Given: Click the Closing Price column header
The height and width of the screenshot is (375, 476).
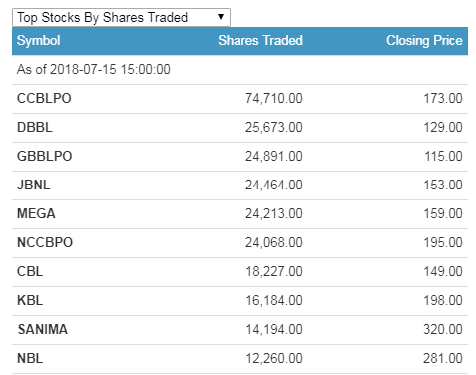Looking at the screenshot, I should pyautogui.click(x=424, y=41).
